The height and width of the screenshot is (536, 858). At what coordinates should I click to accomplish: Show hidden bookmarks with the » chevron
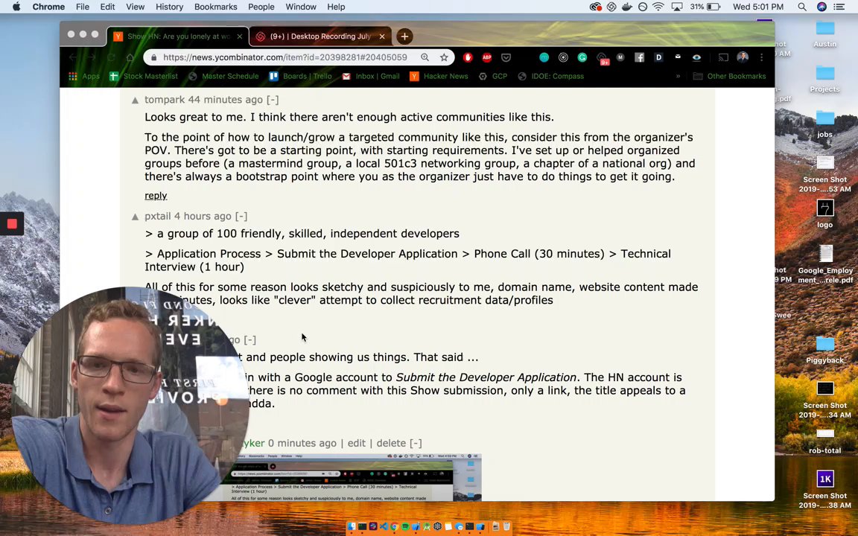coord(678,76)
